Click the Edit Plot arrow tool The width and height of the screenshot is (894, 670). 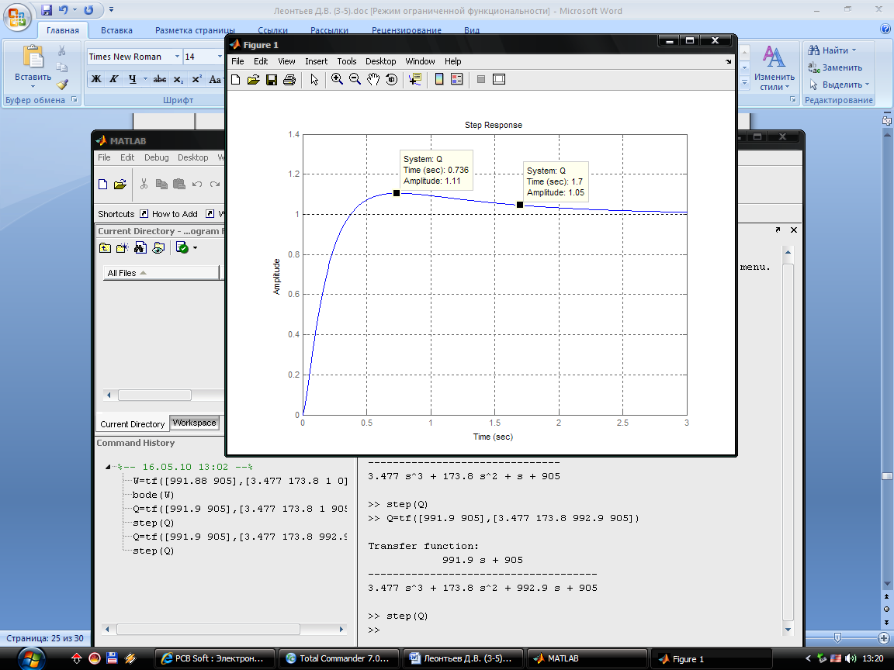coord(314,79)
